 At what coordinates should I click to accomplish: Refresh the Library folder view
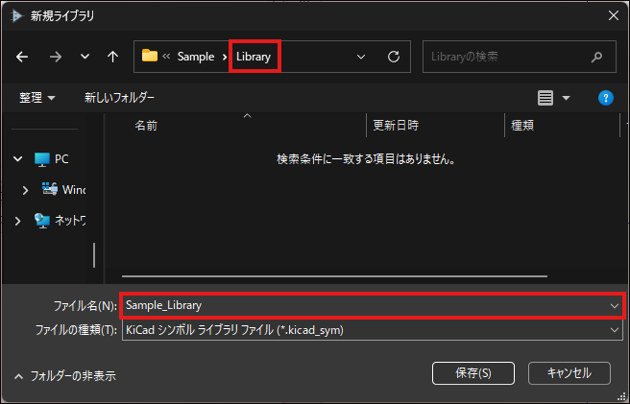(x=393, y=57)
